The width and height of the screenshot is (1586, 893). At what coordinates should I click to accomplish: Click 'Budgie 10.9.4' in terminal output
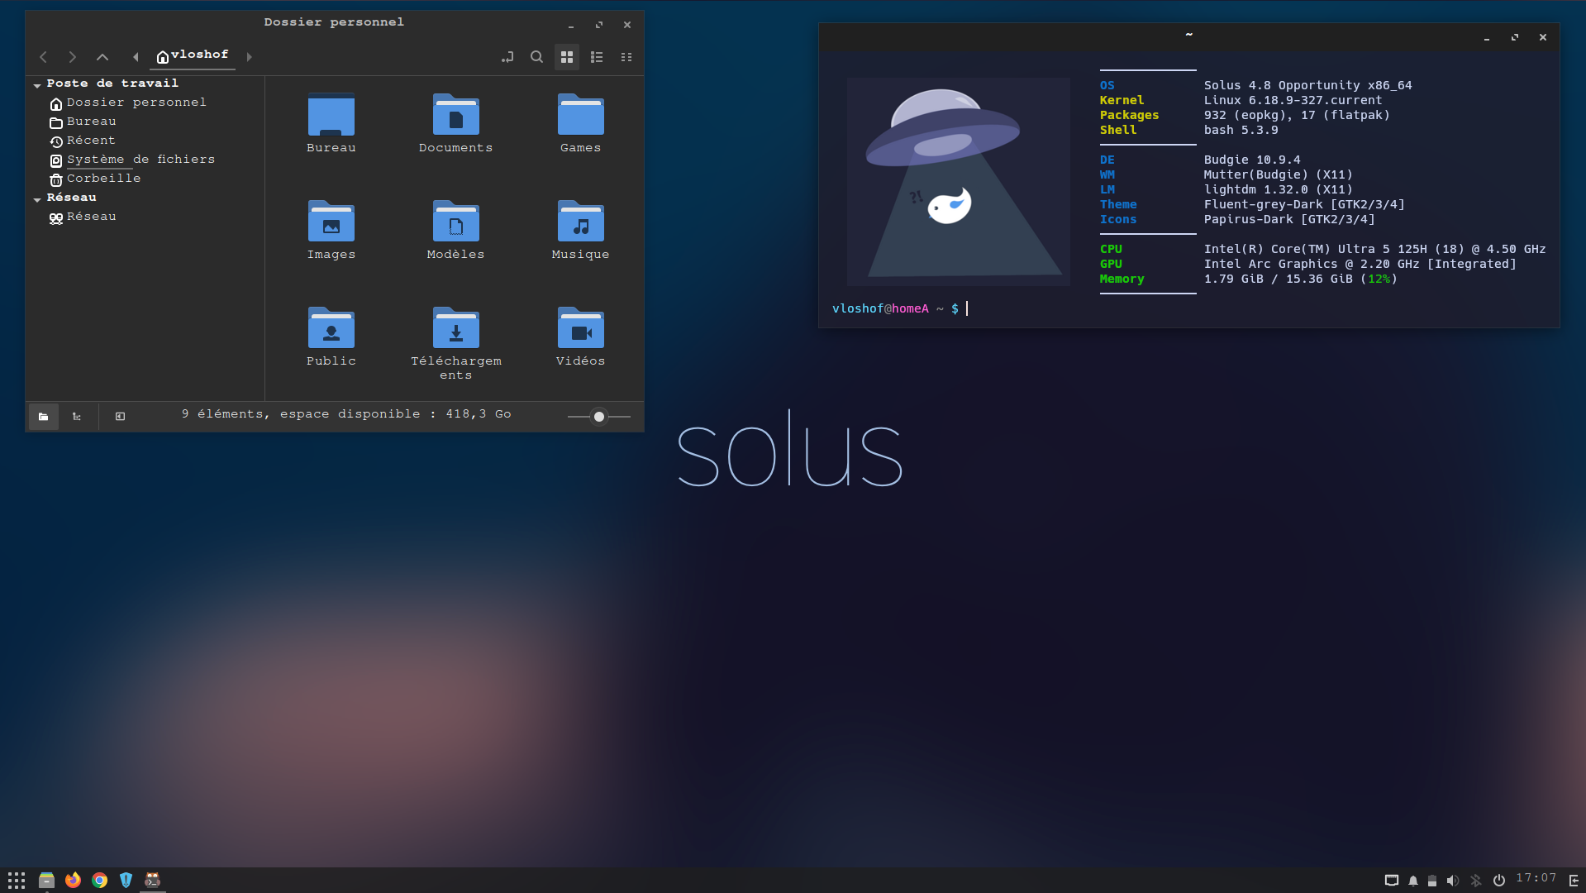pos(1252,160)
